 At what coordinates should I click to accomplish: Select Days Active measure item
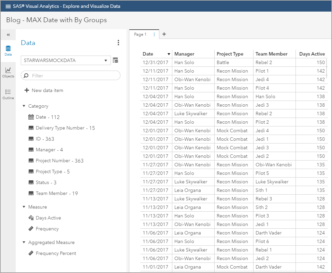pyautogui.click(x=48, y=218)
